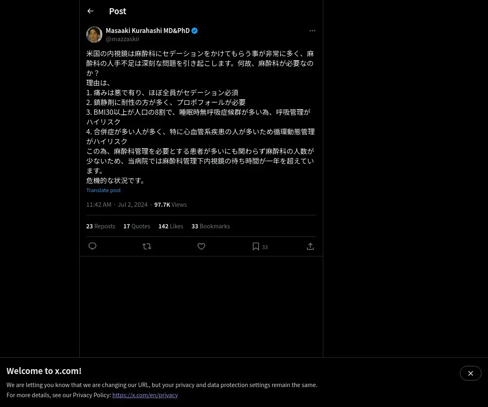Click the Masaaki Kurahashi MD&PhD name
Image resolution: width=488 pixels, height=407 pixels.
click(x=148, y=31)
